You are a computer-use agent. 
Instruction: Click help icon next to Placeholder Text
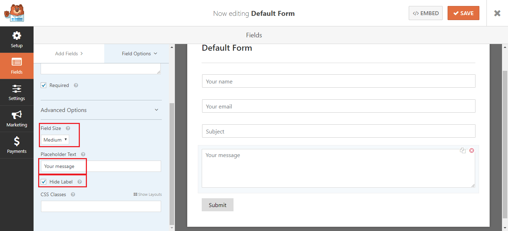[x=83, y=154]
